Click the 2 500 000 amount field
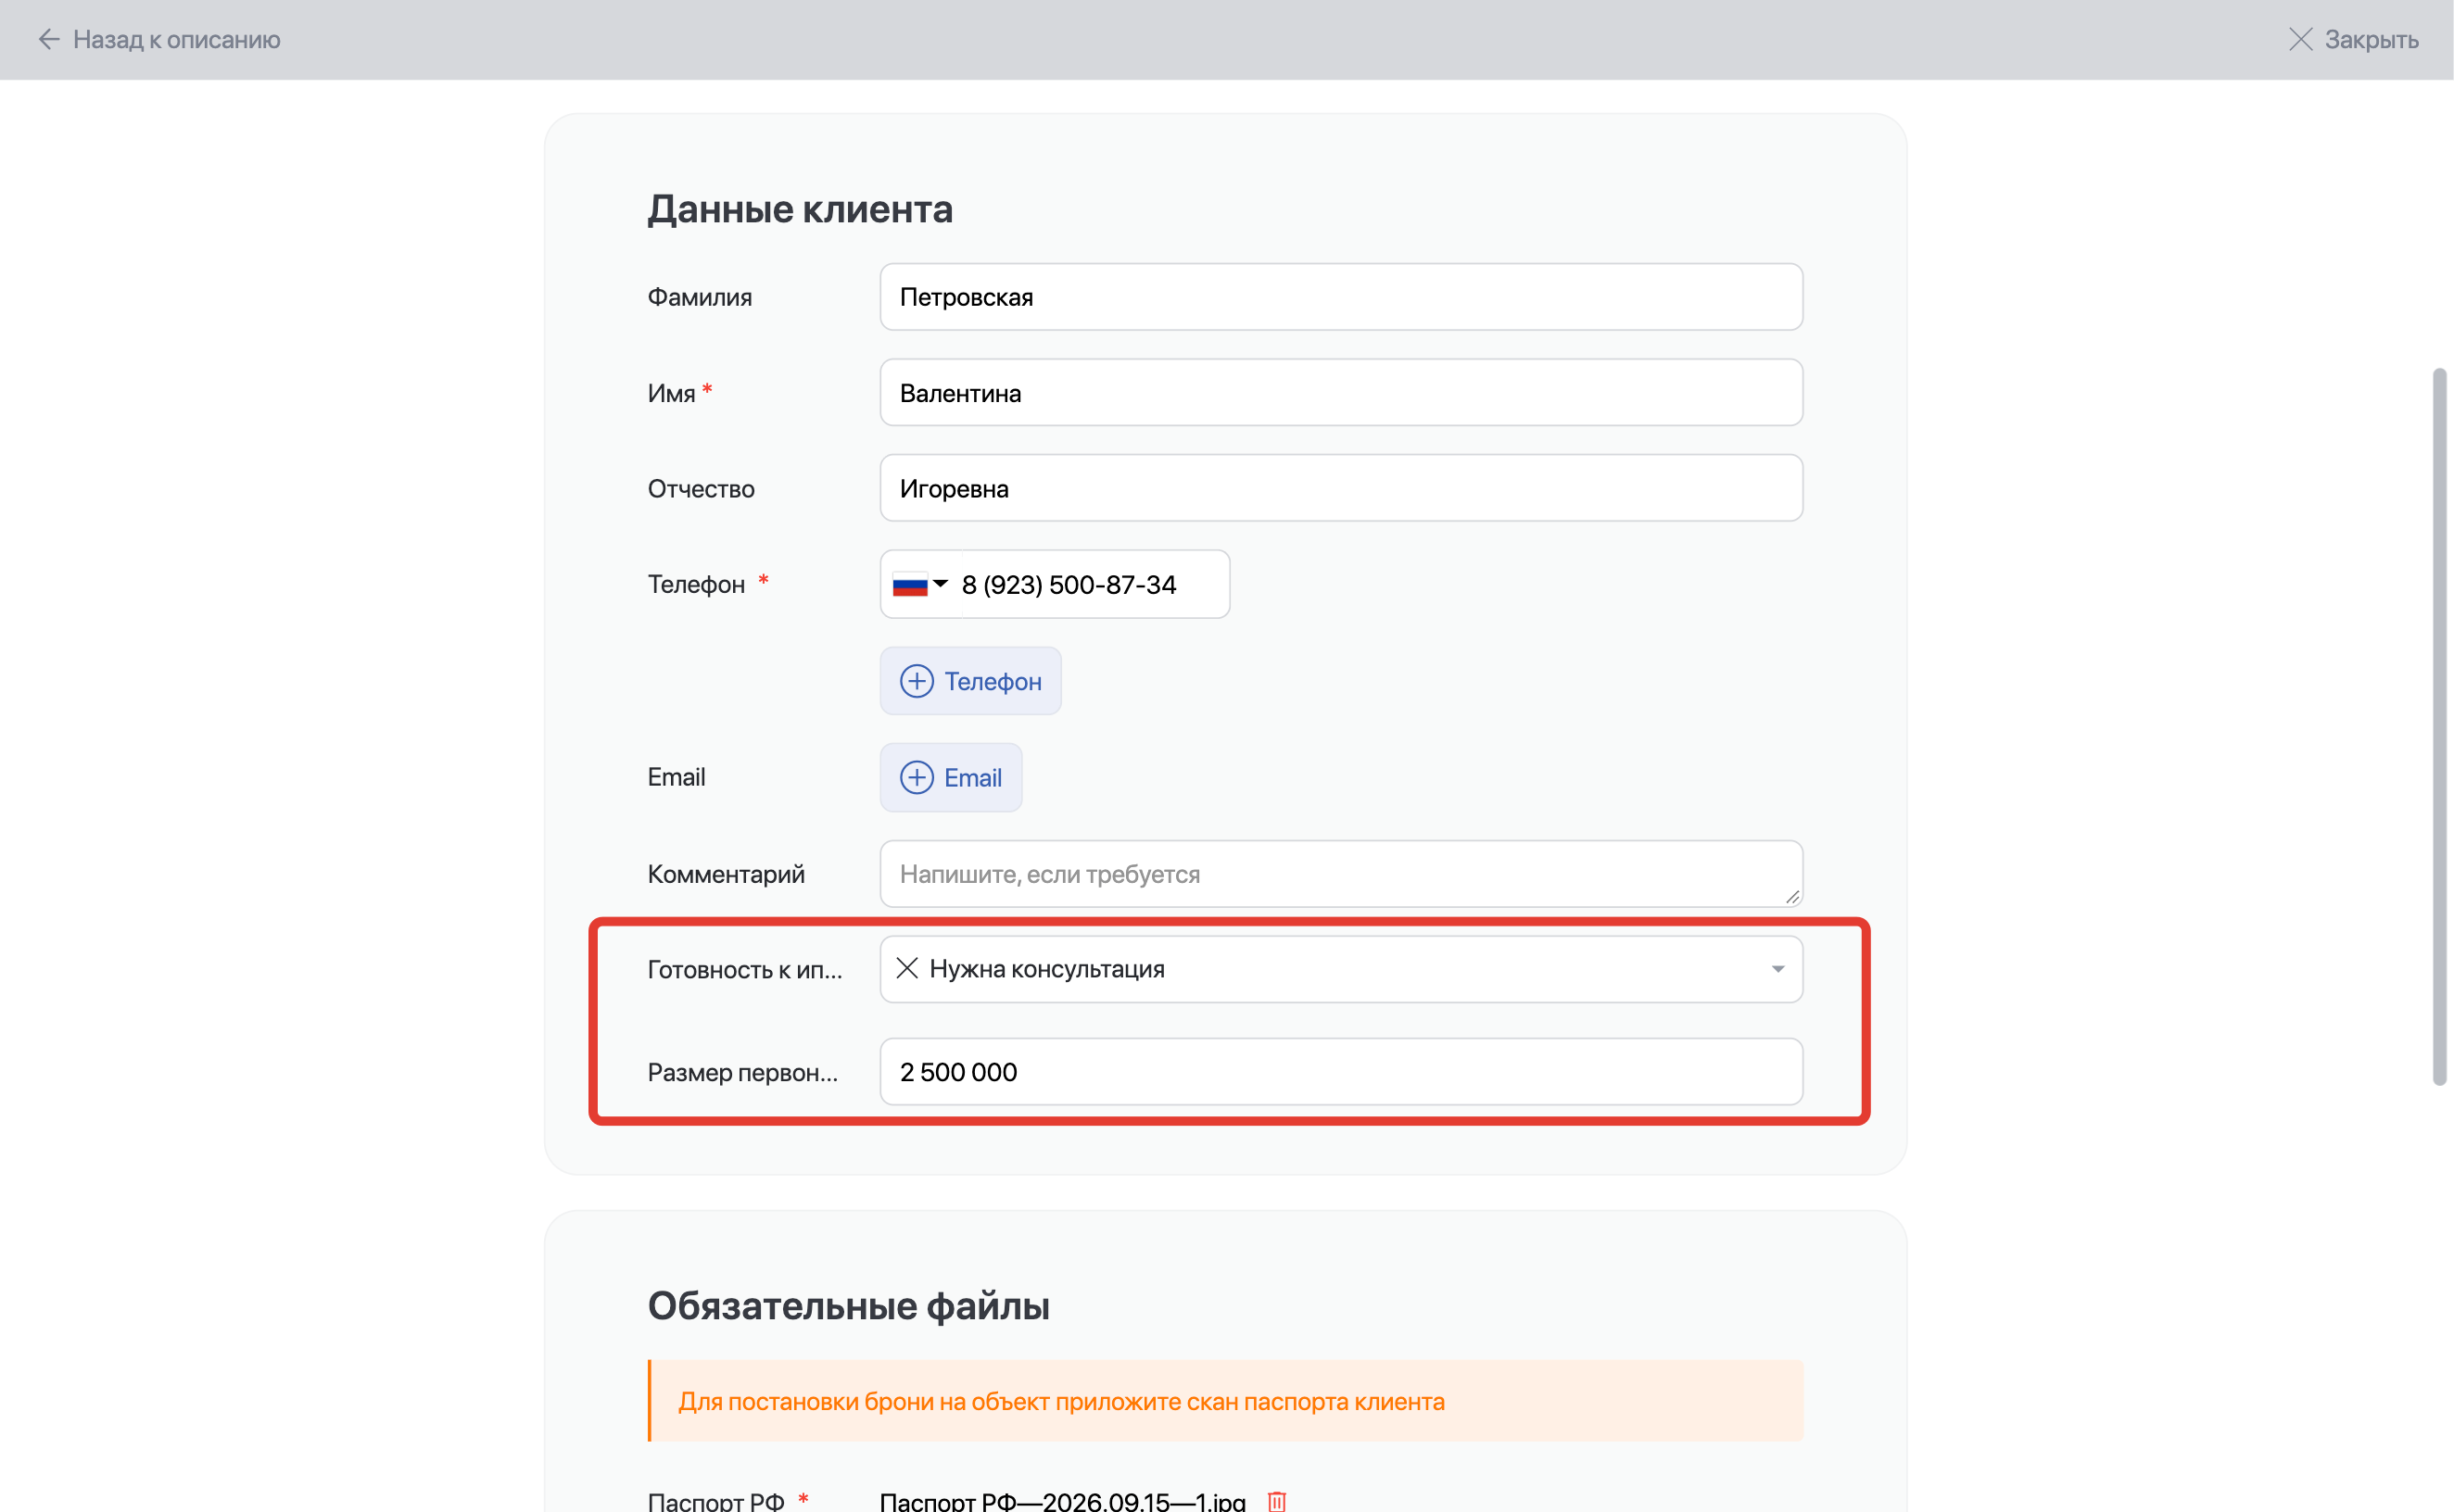2454x1512 pixels. tap(1341, 1072)
